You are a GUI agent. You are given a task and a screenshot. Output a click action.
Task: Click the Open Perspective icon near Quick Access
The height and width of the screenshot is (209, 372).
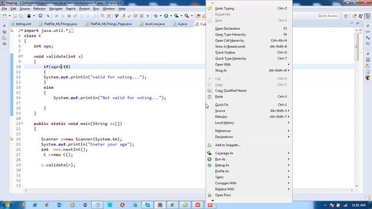(x=346, y=16)
